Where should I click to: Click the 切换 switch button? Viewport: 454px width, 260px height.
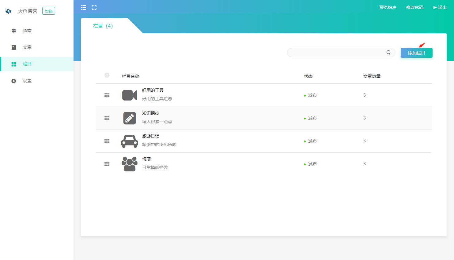pos(49,11)
